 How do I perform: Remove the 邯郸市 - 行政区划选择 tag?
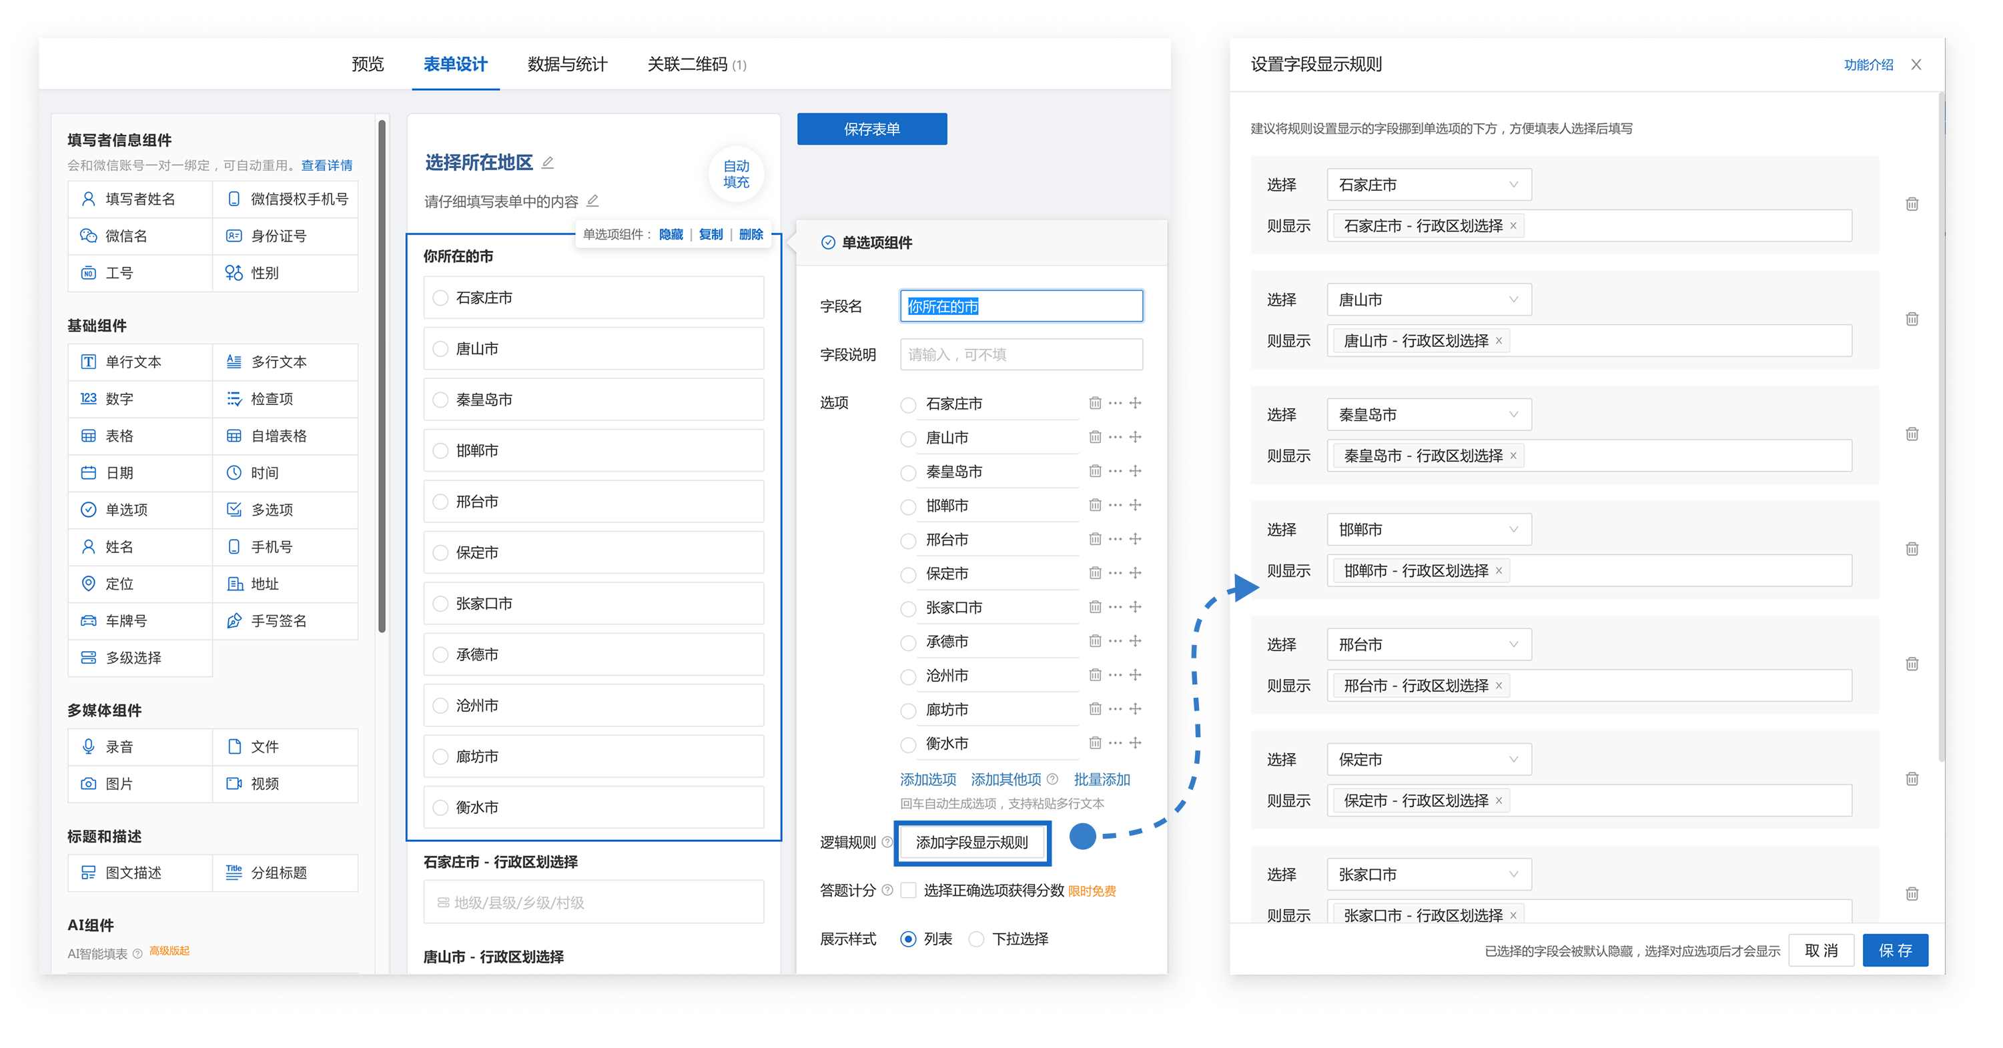(x=1499, y=570)
